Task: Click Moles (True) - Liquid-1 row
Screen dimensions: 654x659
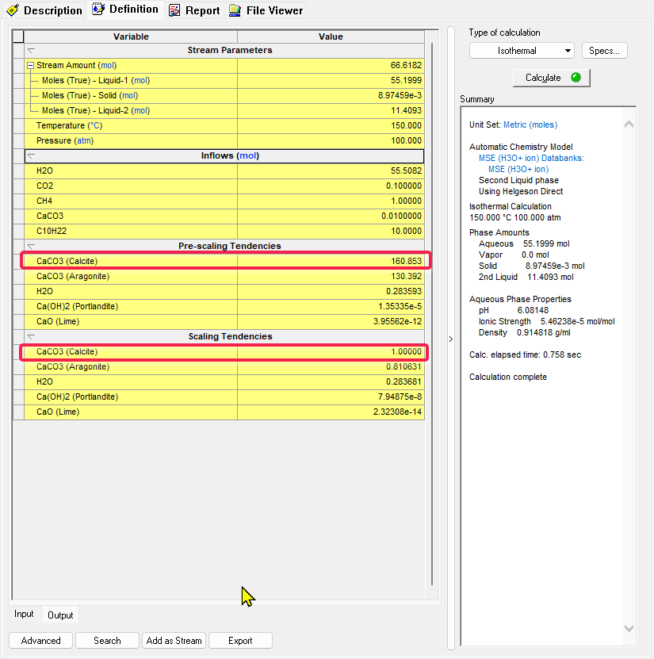Action: click(x=224, y=80)
